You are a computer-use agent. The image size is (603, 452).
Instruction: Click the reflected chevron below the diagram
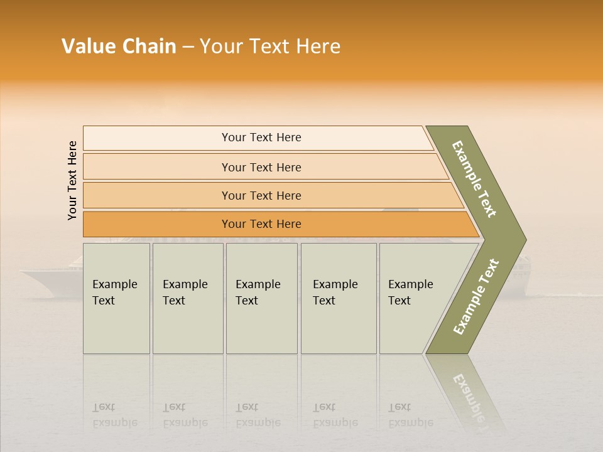pos(465,392)
